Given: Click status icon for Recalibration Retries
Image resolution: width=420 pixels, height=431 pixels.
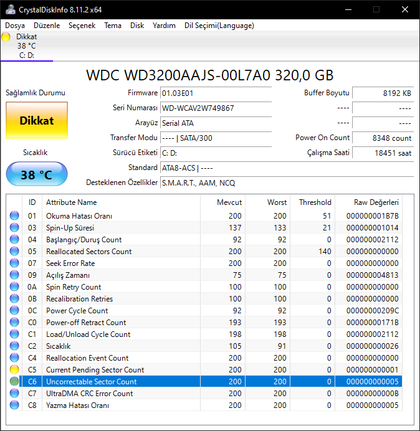Looking at the screenshot, I should 14,298.
